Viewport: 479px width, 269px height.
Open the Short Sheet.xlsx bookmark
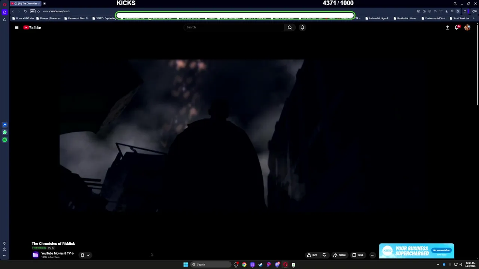click(459, 18)
